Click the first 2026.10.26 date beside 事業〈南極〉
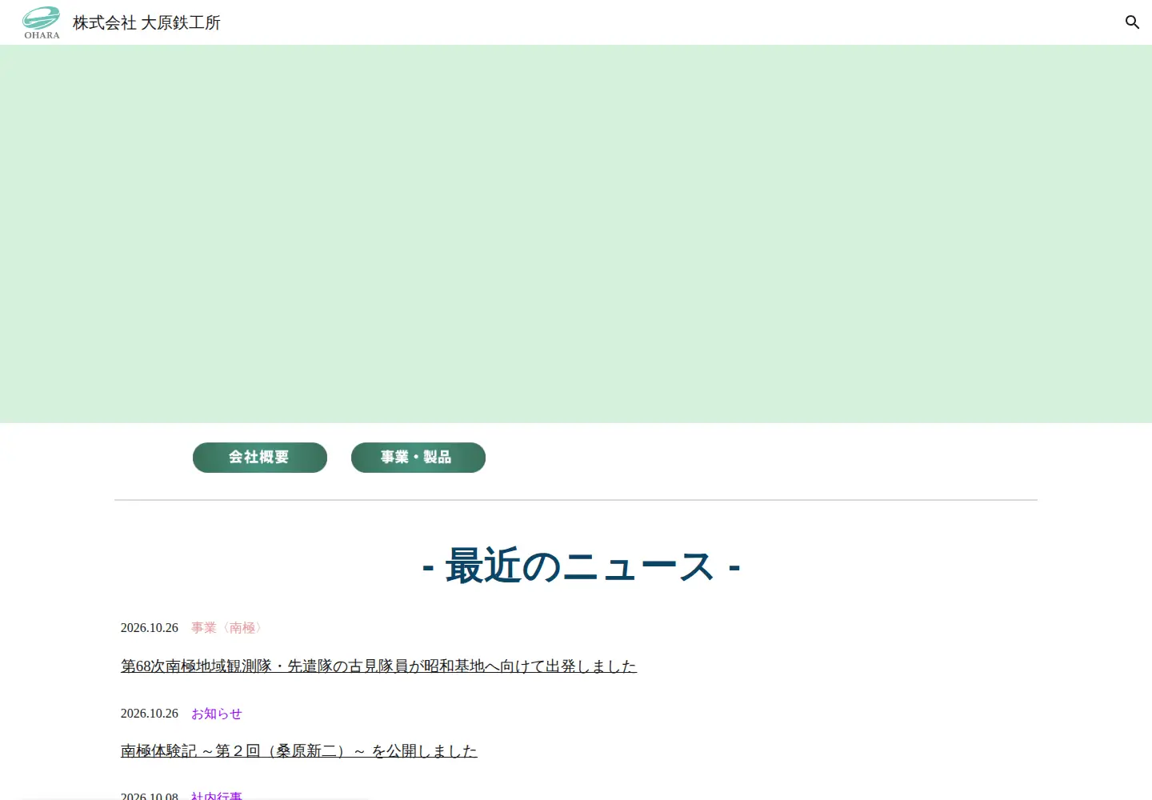1152x800 pixels. click(x=150, y=628)
